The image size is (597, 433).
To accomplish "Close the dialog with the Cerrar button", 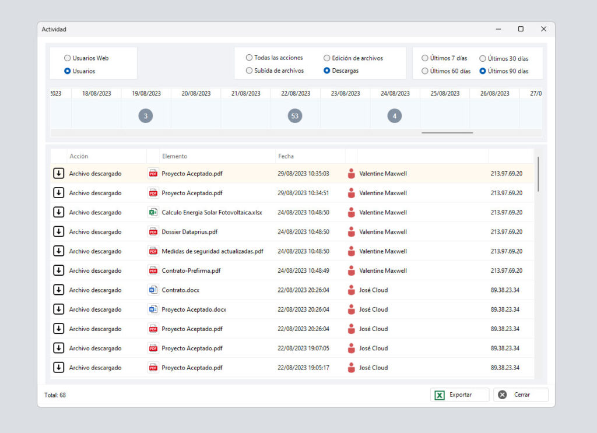I will pyautogui.click(x=521, y=395).
